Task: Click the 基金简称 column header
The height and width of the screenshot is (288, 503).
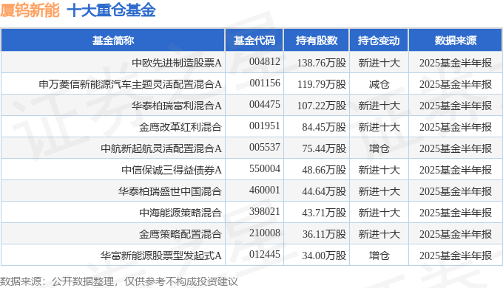Action: tap(113, 41)
